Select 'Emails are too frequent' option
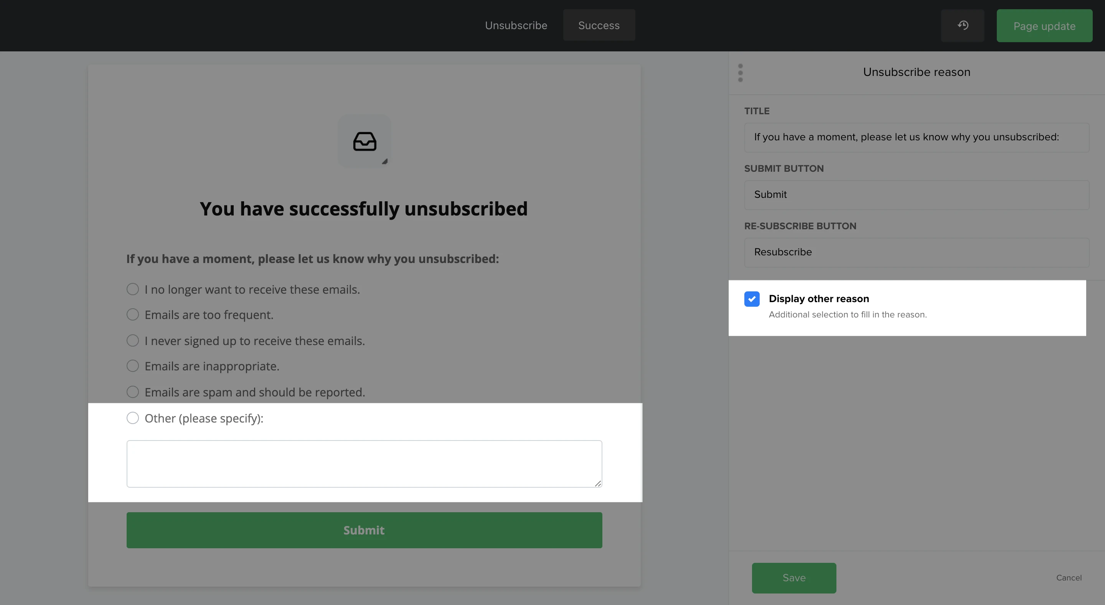This screenshot has height=605, width=1105. point(132,315)
